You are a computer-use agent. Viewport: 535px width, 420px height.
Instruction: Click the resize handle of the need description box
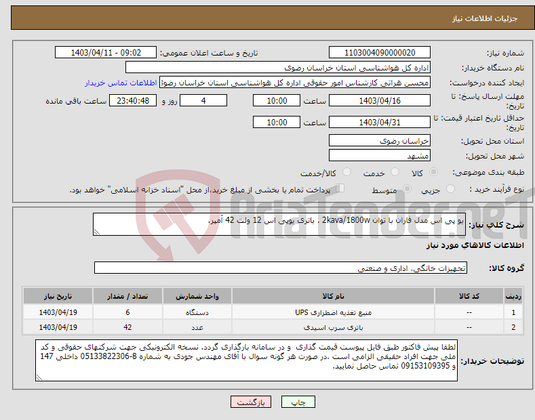click(x=97, y=232)
